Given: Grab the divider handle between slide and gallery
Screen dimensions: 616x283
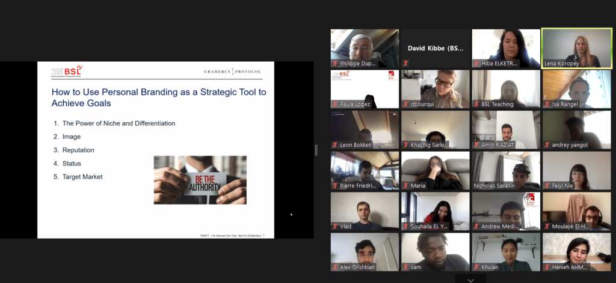Looking at the screenshot, I should pos(316,150).
